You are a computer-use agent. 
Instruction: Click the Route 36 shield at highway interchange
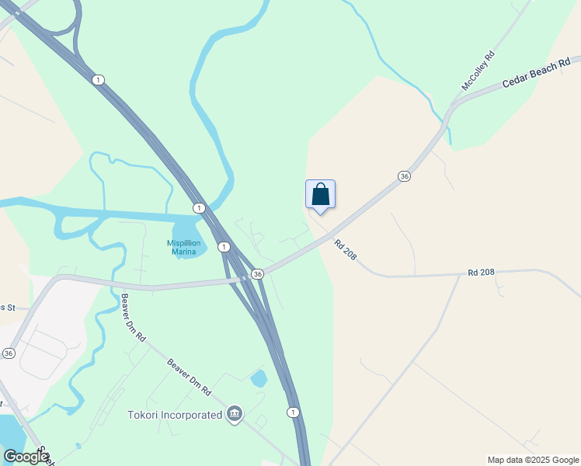tap(257, 274)
